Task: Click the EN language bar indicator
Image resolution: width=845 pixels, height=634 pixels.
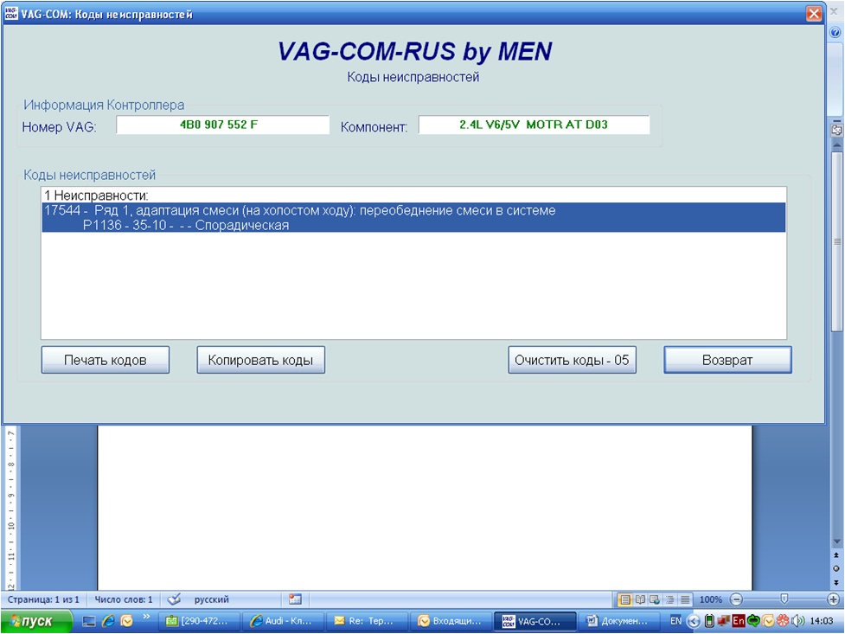Action: tap(675, 621)
